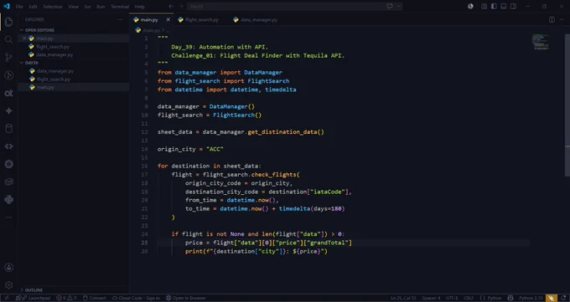The width and height of the screenshot is (570, 302).
Task: Show additional views ellipsis in activity bar
Action: tap(8, 217)
